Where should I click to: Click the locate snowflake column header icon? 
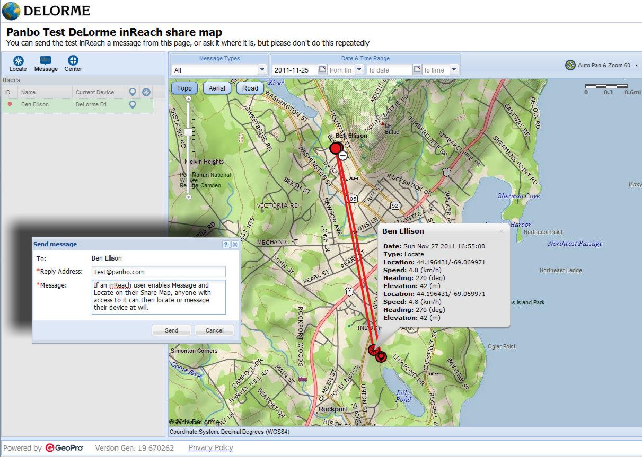146,92
